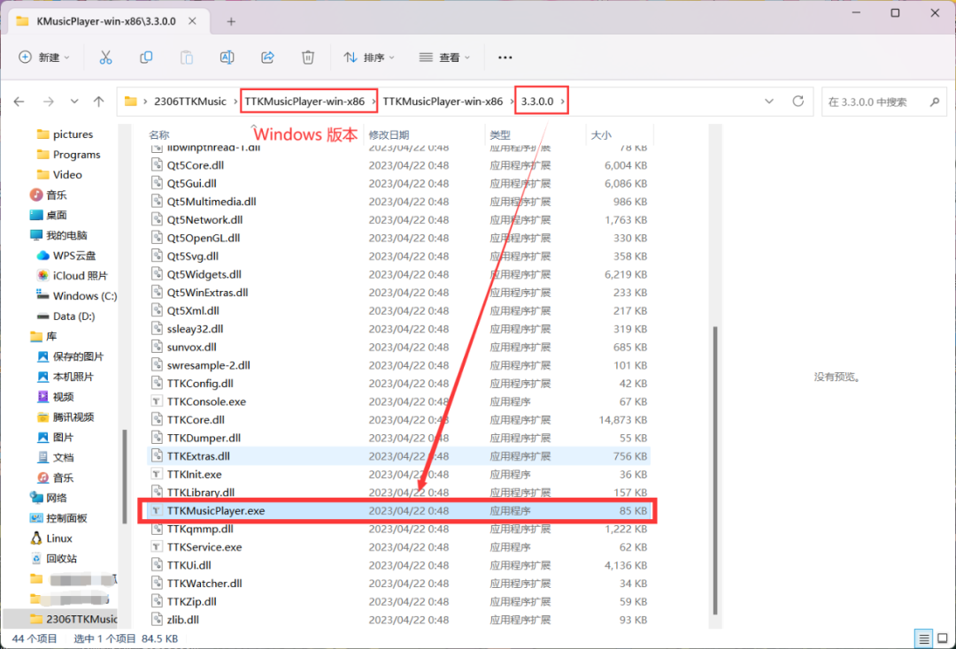Open Linux entry in sidebar

tap(51, 538)
